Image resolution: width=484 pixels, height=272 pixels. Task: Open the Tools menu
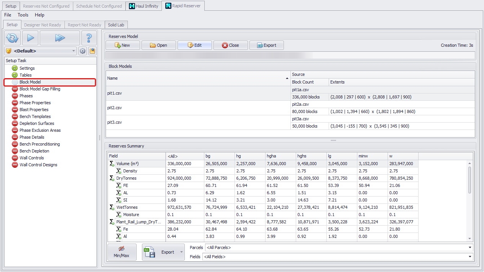(x=23, y=15)
